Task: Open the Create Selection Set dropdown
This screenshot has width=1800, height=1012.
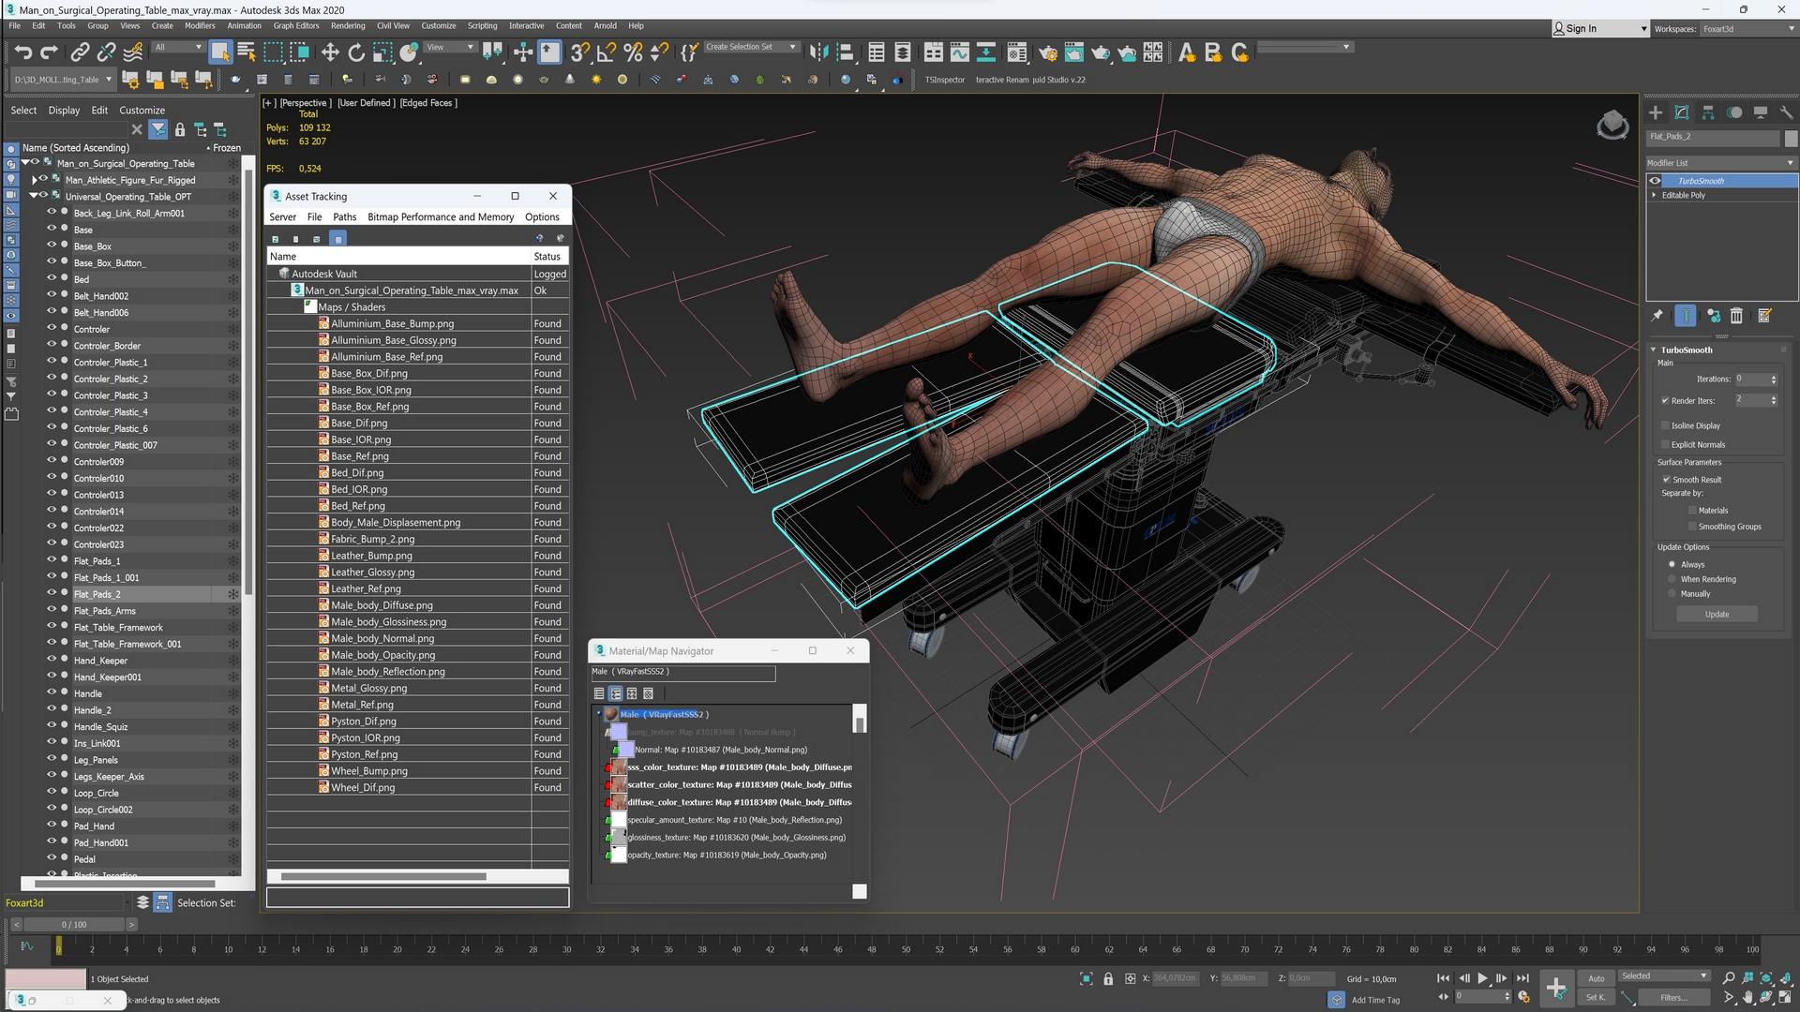Action: [751, 47]
